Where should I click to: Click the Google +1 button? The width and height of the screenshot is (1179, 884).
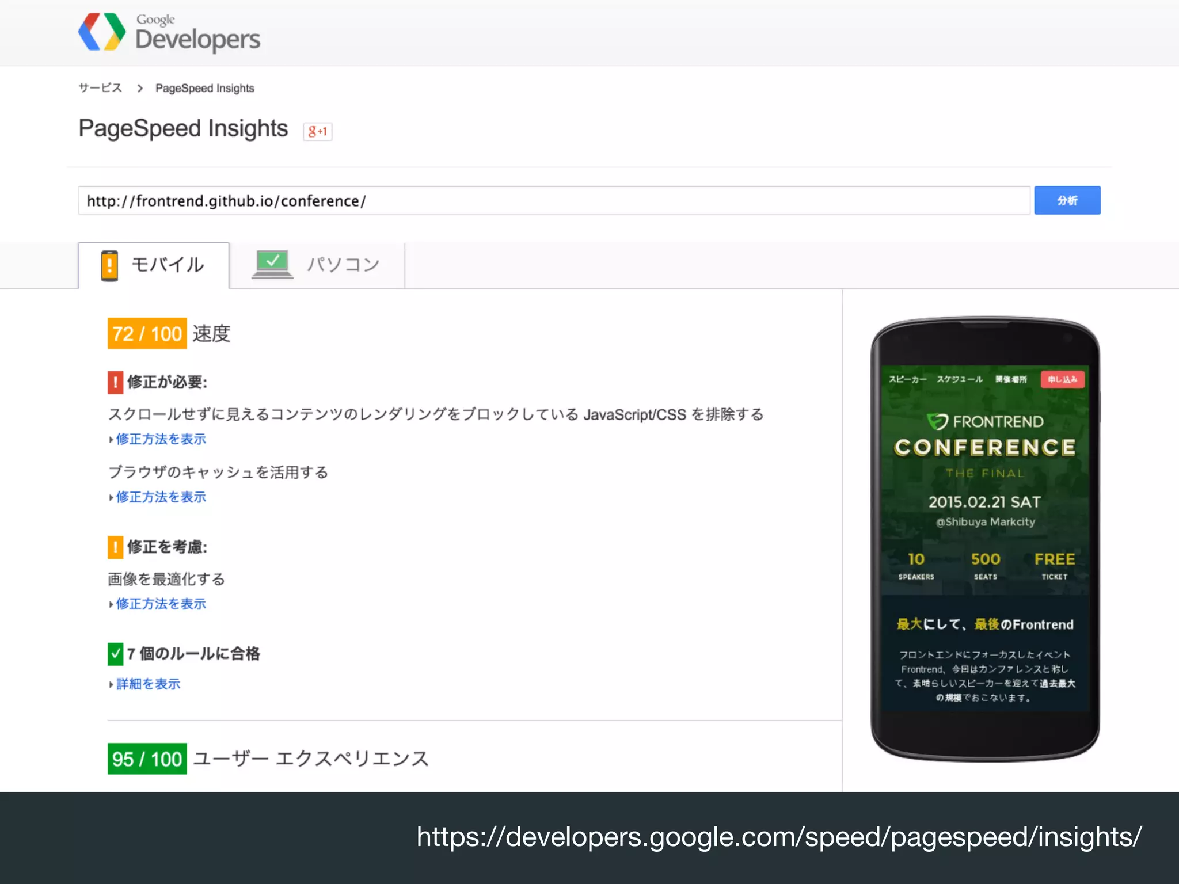point(318,131)
